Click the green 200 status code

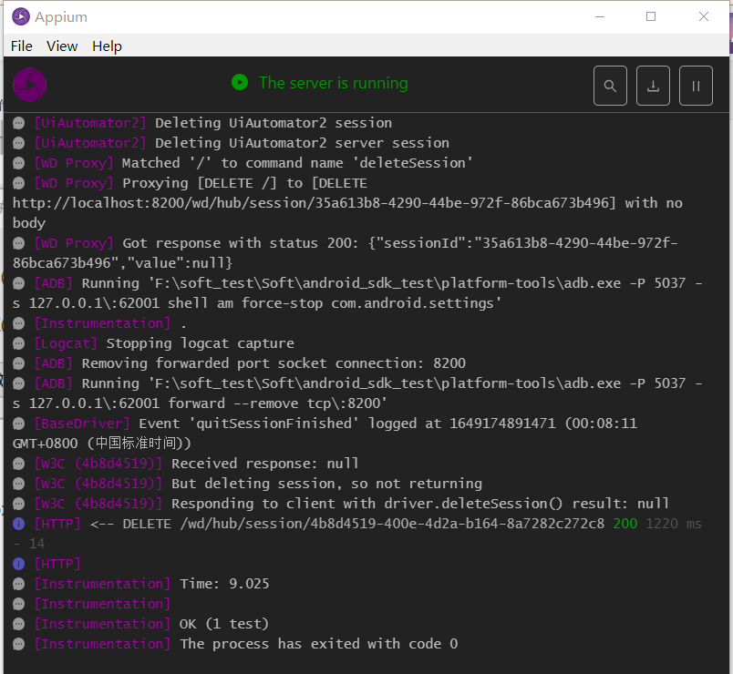point(625,524)
